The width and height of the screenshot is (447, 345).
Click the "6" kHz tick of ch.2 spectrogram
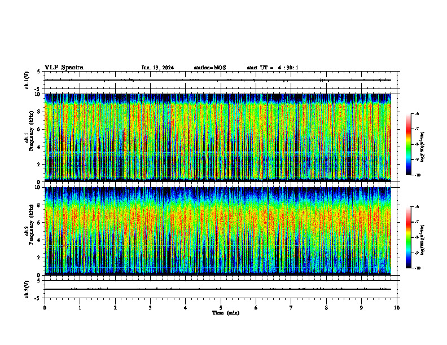coord(40,223)
